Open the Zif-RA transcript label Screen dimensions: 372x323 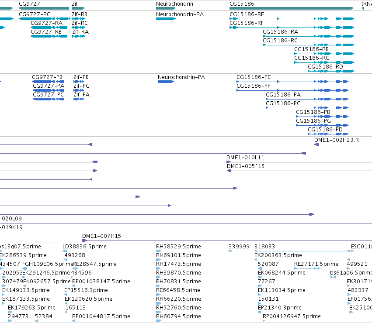point(80,32)
